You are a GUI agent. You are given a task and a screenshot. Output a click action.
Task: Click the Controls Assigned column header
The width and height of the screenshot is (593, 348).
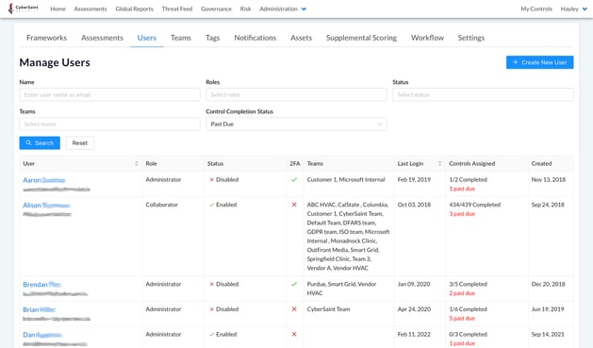point(472,163)
